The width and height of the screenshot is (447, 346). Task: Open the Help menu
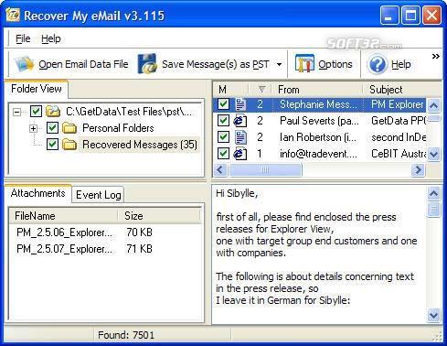pyautogui.click(x=51, y=38)
